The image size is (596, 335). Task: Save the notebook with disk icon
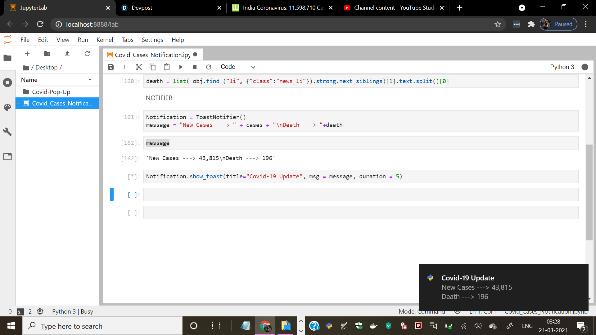[111, 67]
